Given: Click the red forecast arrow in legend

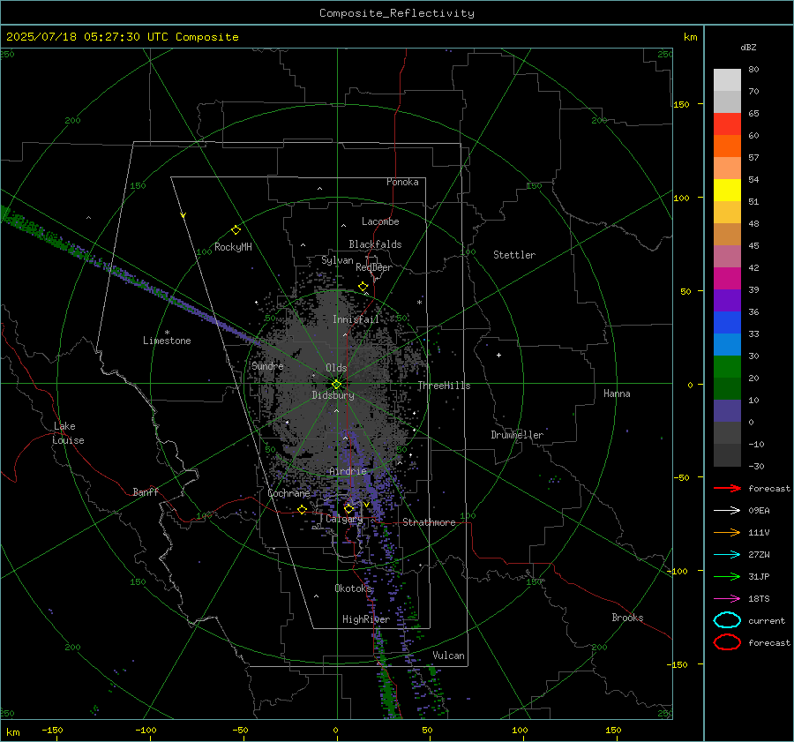Looking at the screenshot, I should point(727,488).
